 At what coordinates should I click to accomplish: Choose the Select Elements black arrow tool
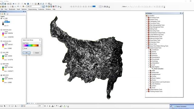coord(25,4)
